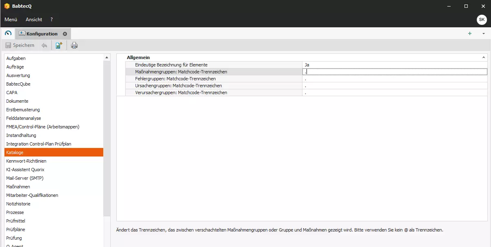Viewport: 491px width, 247px height.
Task: Edit the Fehlergruppen separator value field
Action: click(x=395, y=79)
